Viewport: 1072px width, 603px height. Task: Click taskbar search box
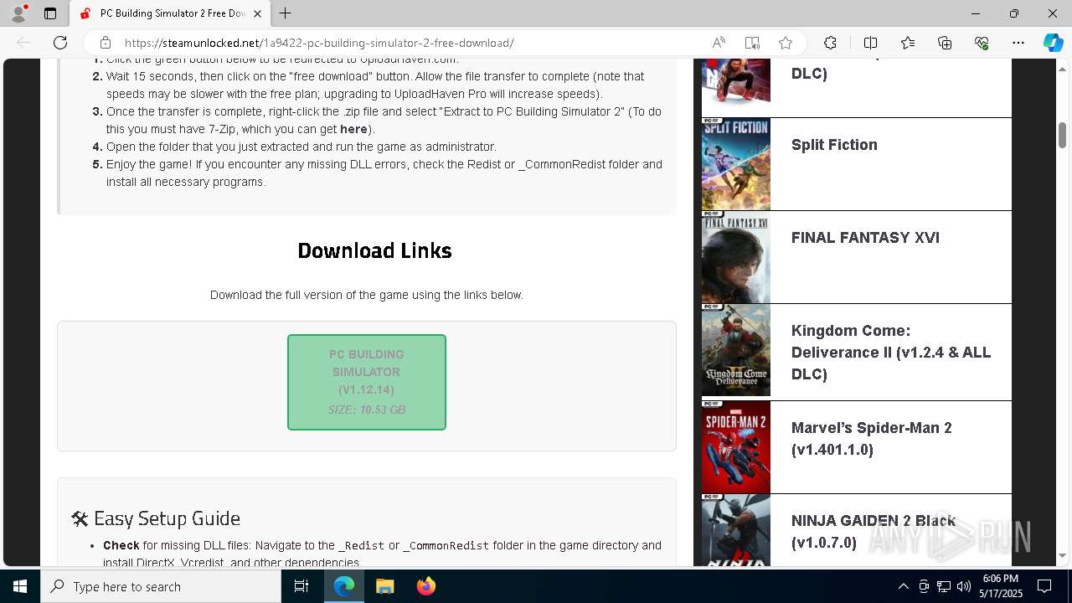coord(161,586)
